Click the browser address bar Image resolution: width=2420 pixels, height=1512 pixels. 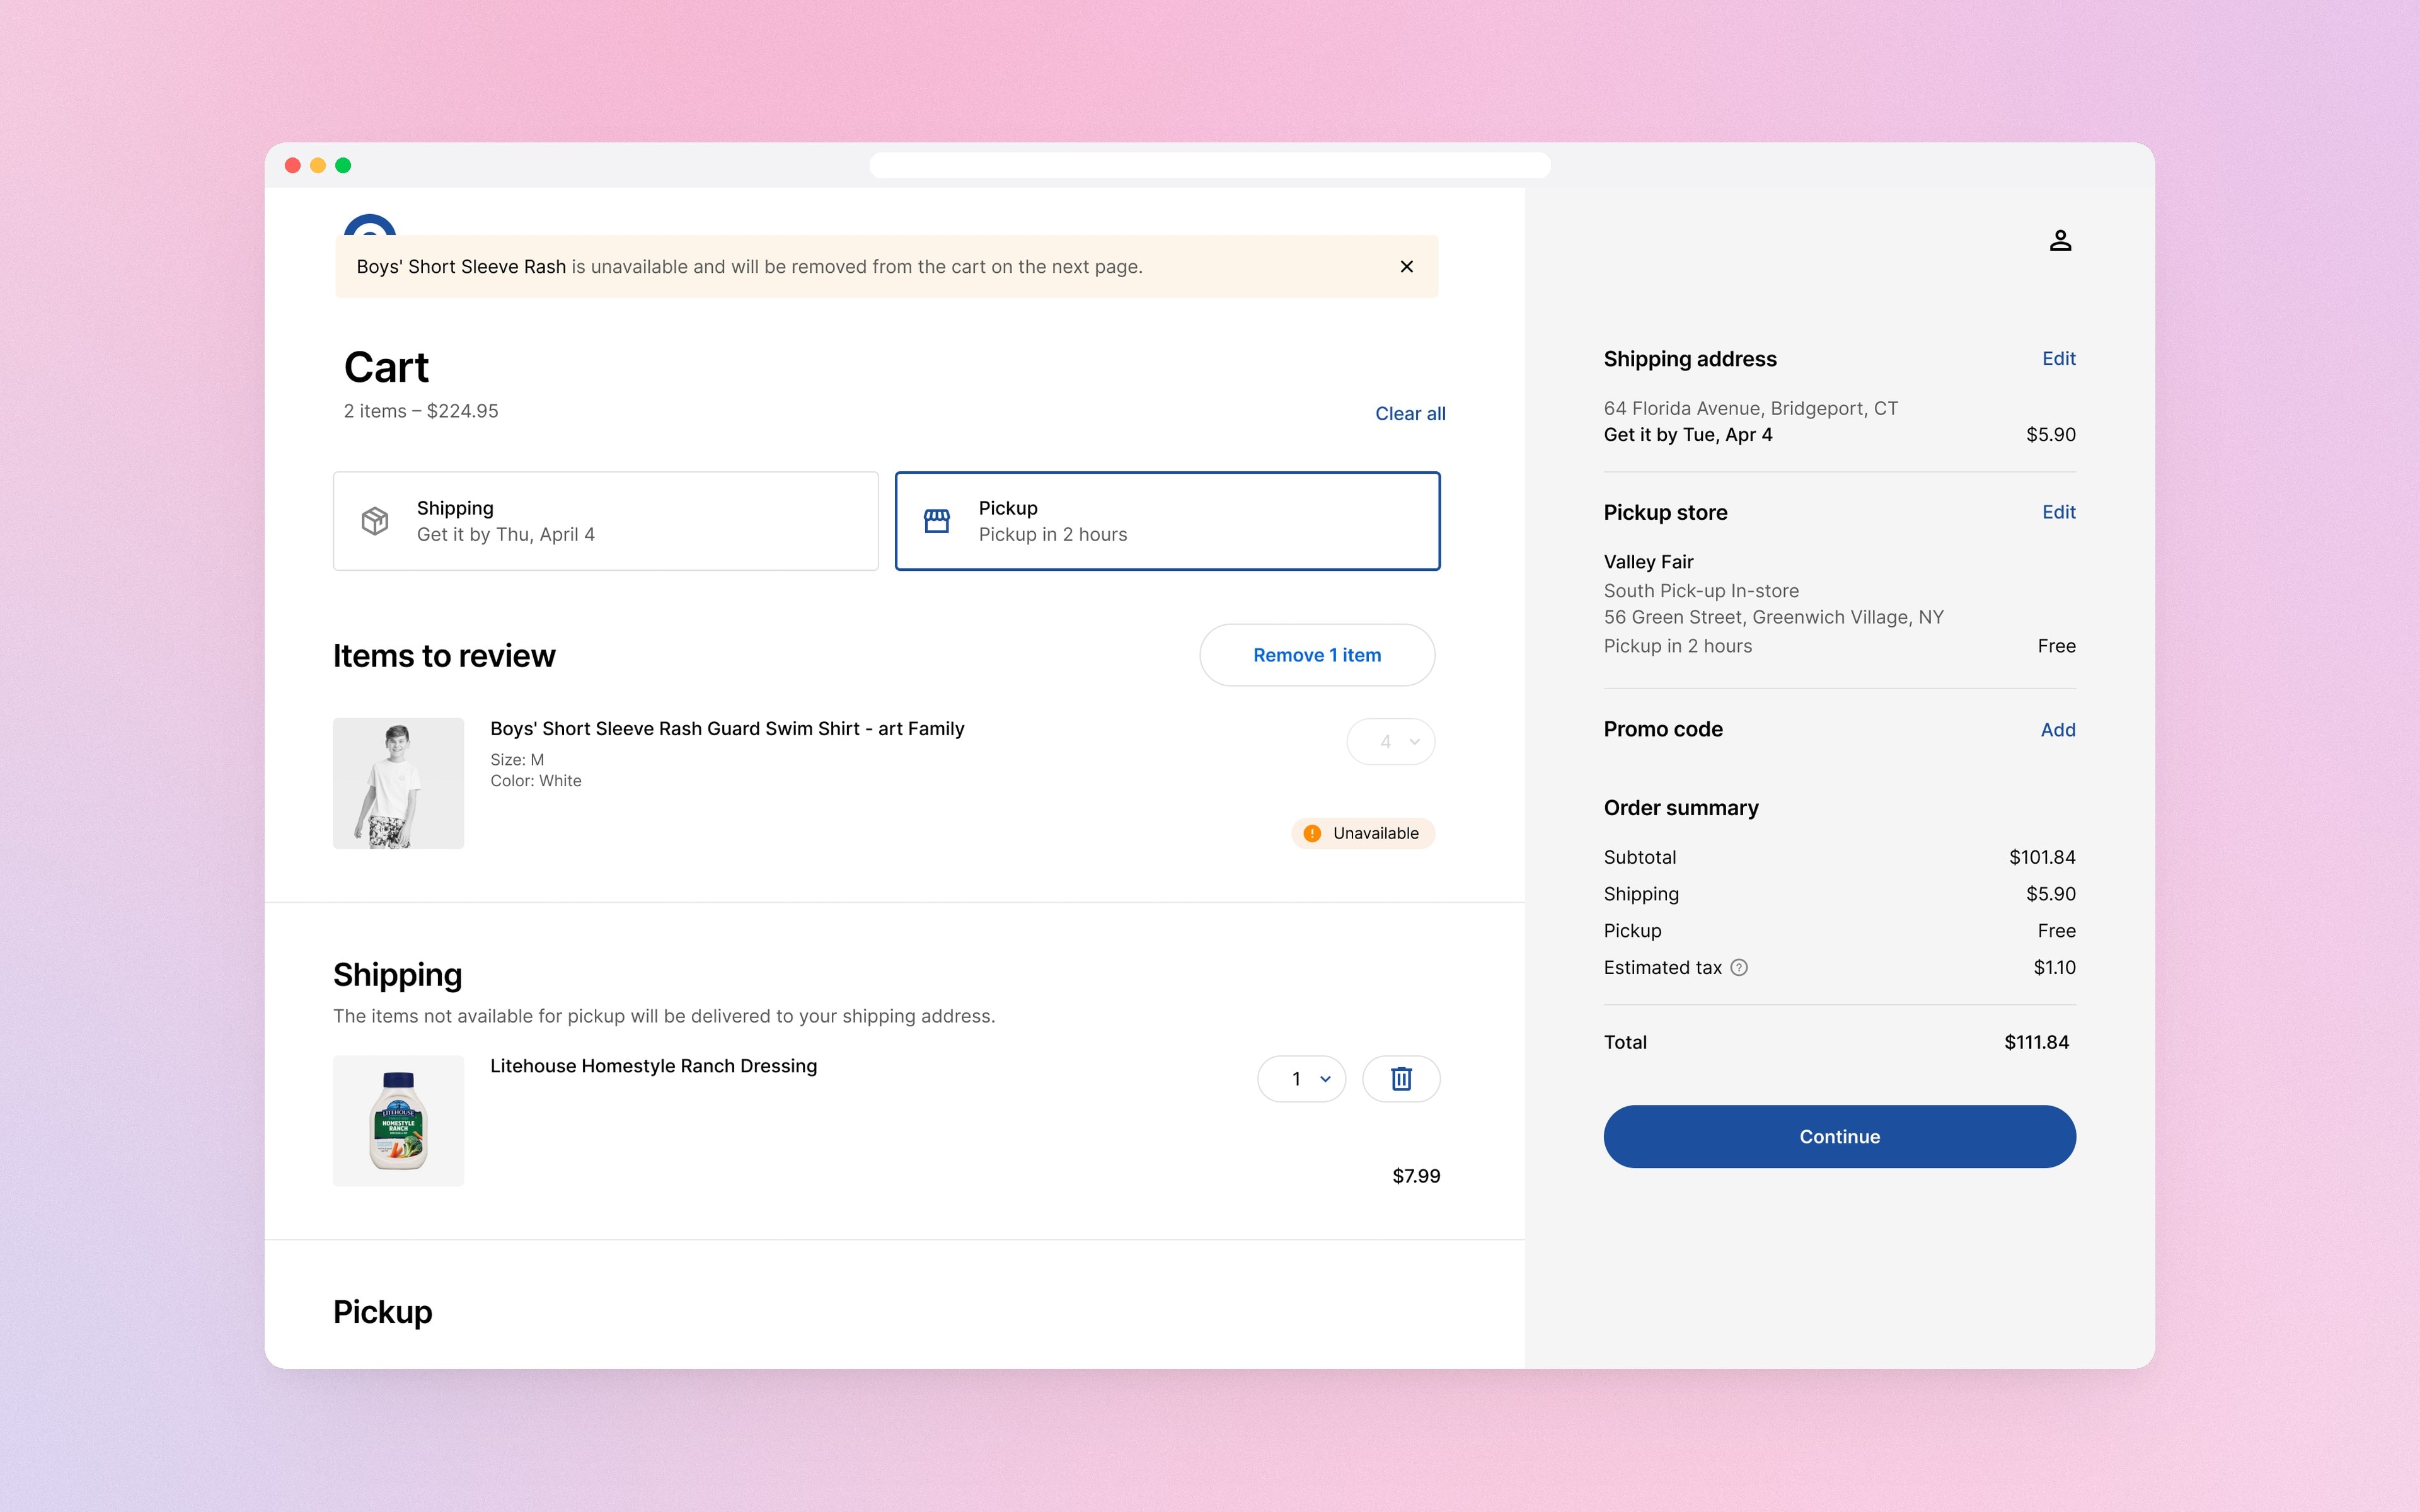click(1210, 165)
